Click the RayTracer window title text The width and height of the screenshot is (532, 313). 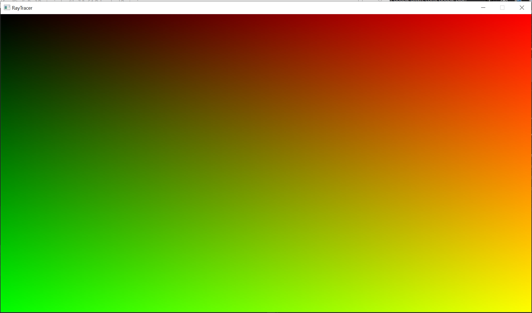(x=22, y=8)
